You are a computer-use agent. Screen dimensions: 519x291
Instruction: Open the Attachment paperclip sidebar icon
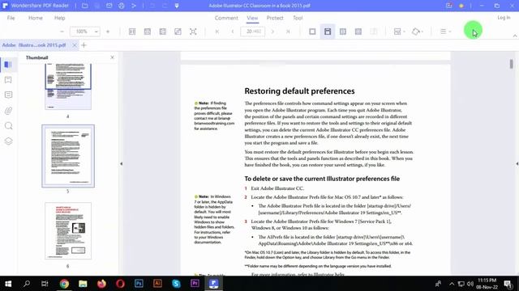pos(8,111)
